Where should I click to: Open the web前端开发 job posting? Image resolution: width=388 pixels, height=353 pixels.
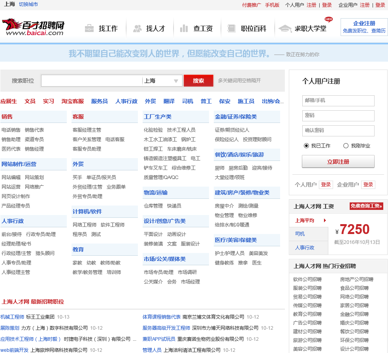coord(14,350)
